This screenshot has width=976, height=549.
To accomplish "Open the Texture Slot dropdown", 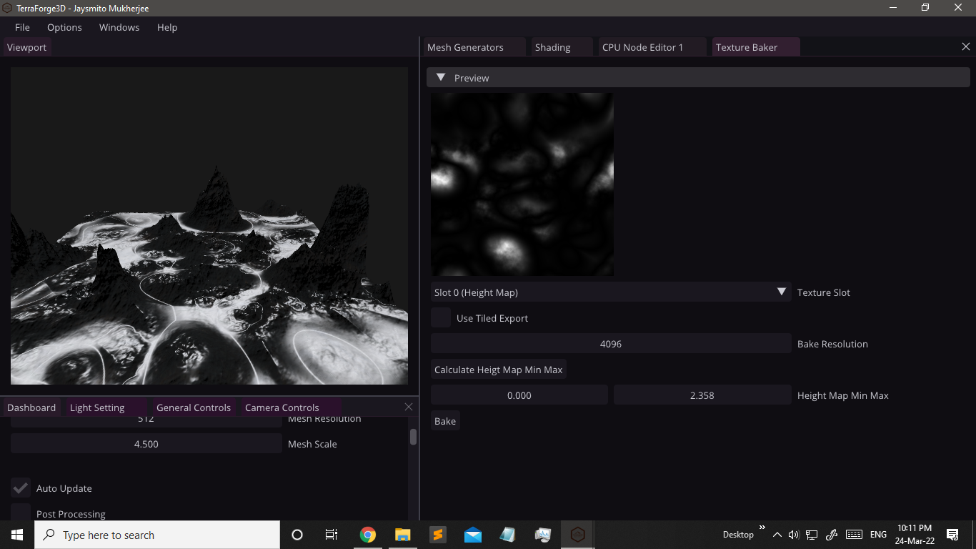I will coord(611,292).
